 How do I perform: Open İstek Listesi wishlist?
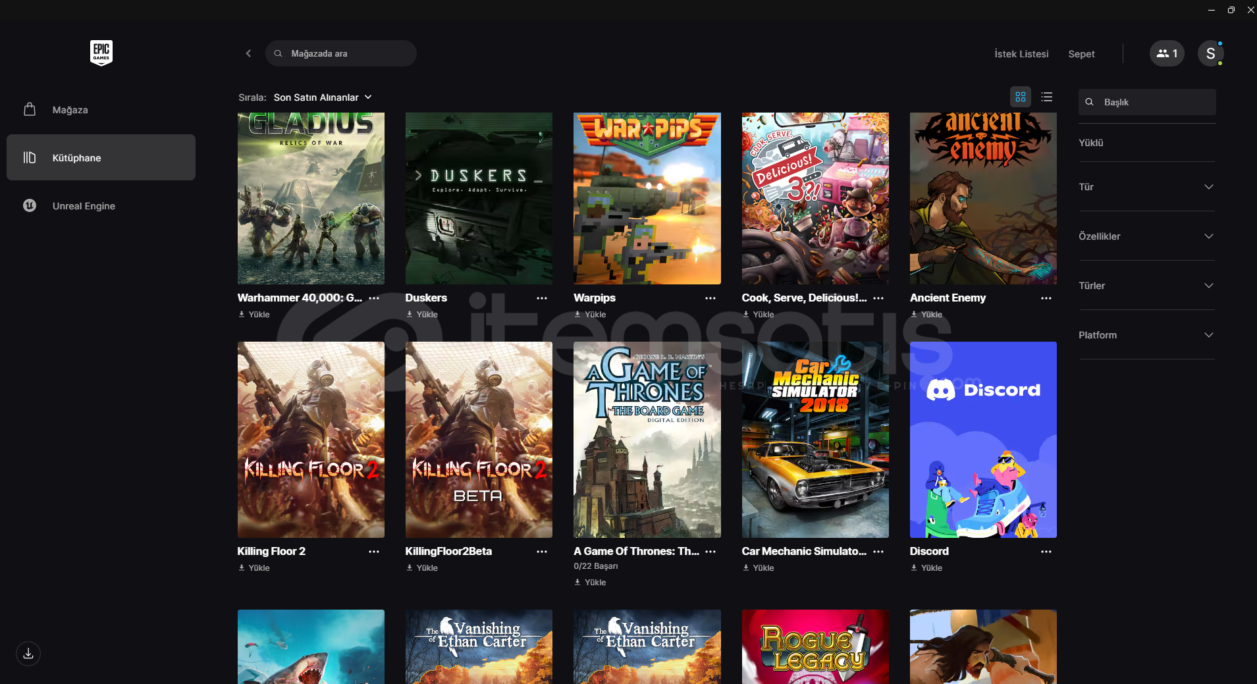pos(1021,54)
